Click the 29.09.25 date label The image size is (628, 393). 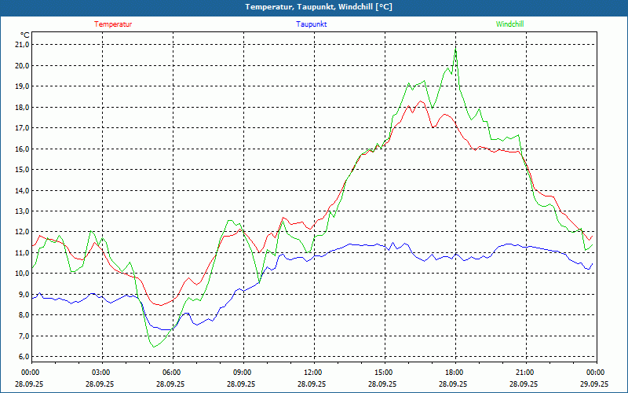(594, 384)
